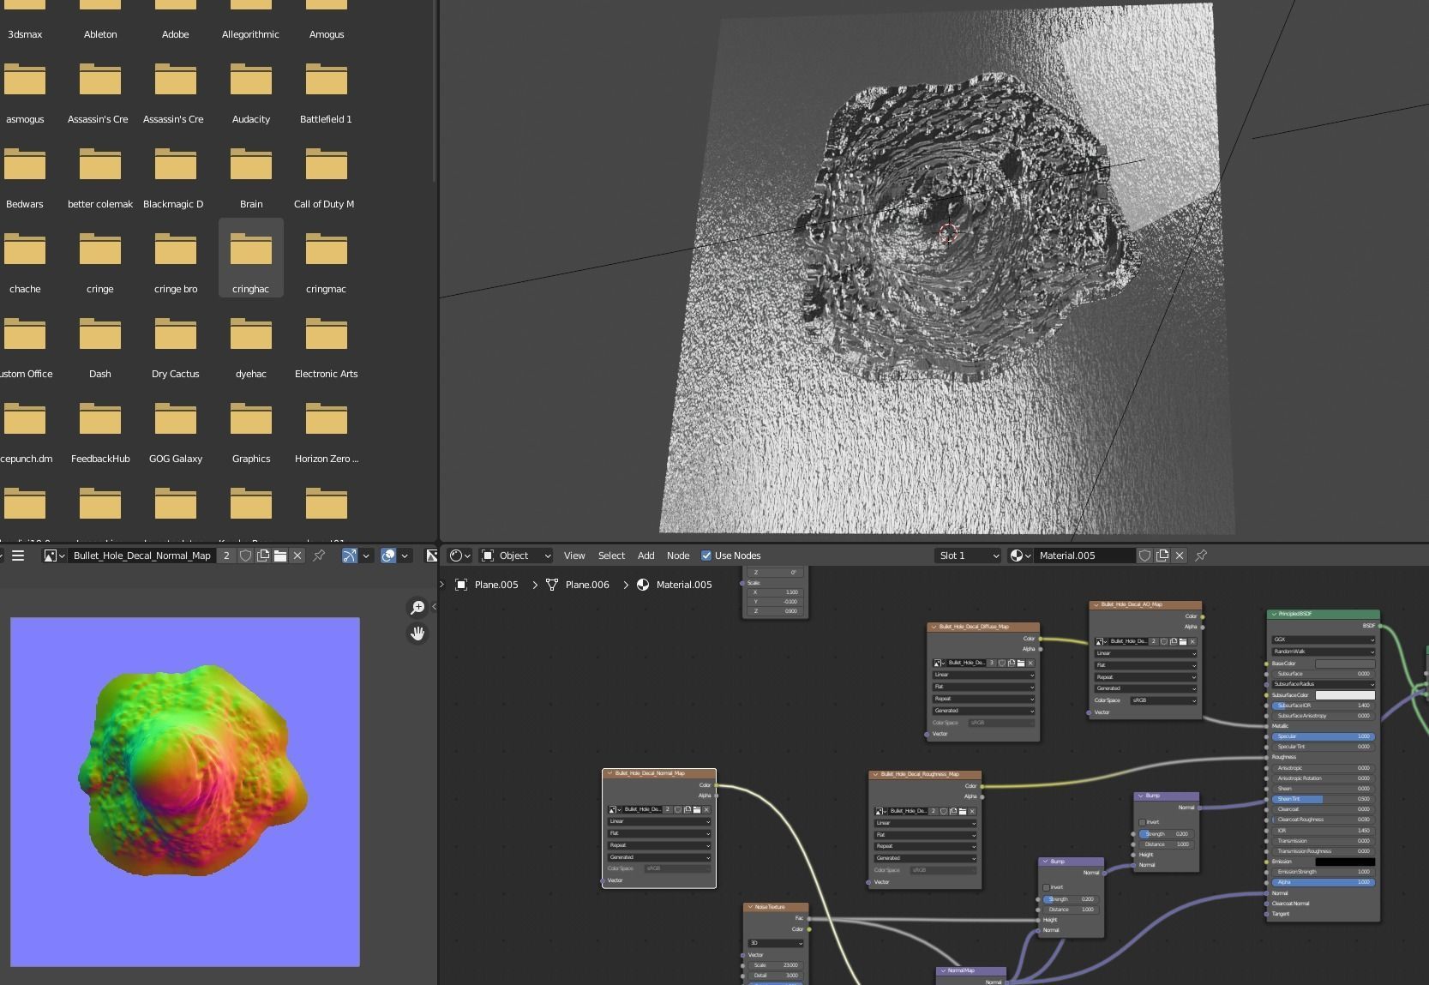Open the View menu in node editor
The width and height of the screenshot is (1429, 985).
click(x=574, y=556)
